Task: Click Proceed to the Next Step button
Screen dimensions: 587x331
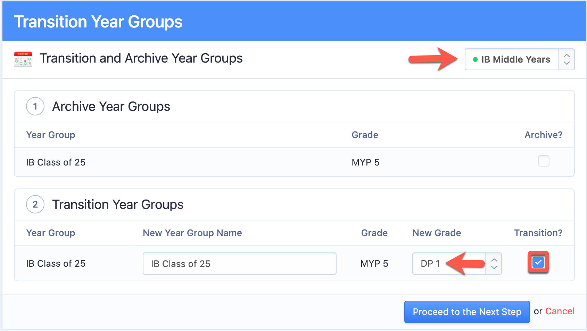Action: coord(467,312)
